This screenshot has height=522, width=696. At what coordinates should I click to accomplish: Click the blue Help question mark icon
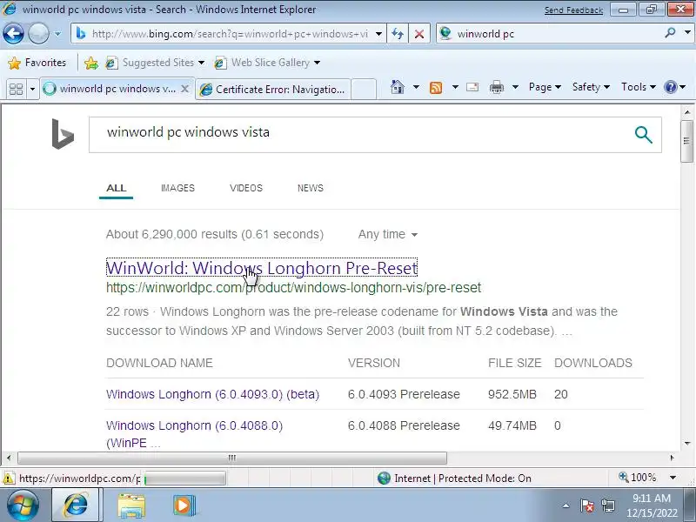pos(670,87)
